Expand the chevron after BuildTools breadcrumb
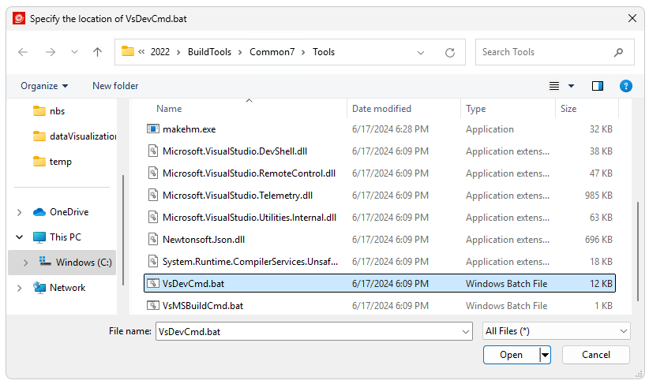Screen dimensions: 649x384 (x=240, y=53)
